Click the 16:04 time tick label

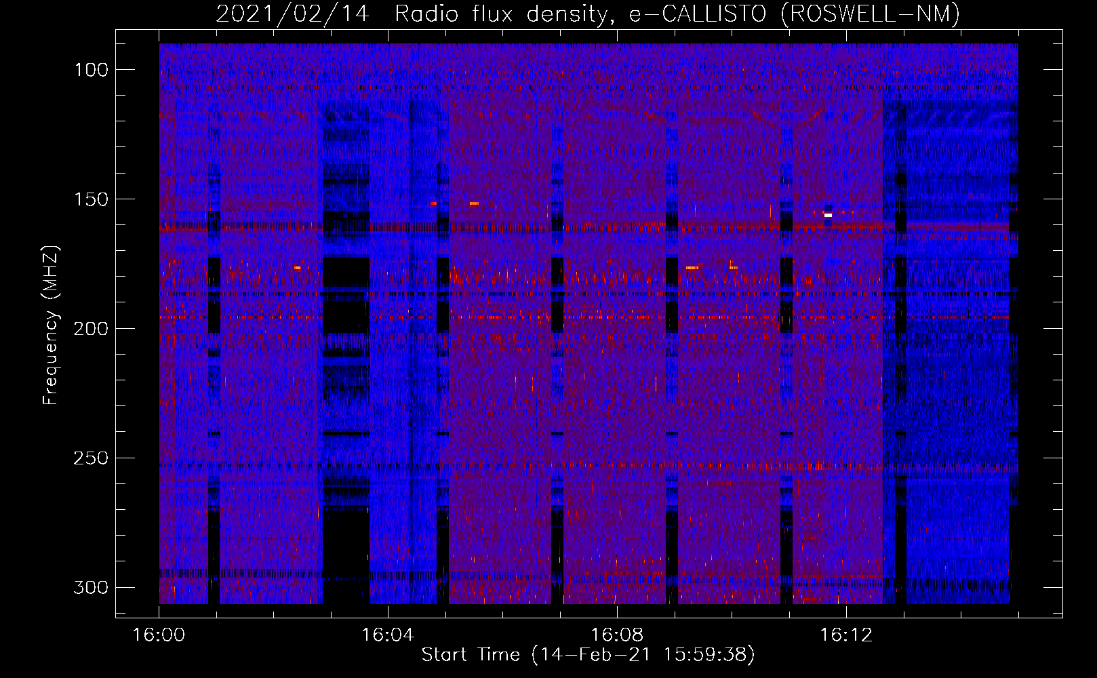(388, 635)
